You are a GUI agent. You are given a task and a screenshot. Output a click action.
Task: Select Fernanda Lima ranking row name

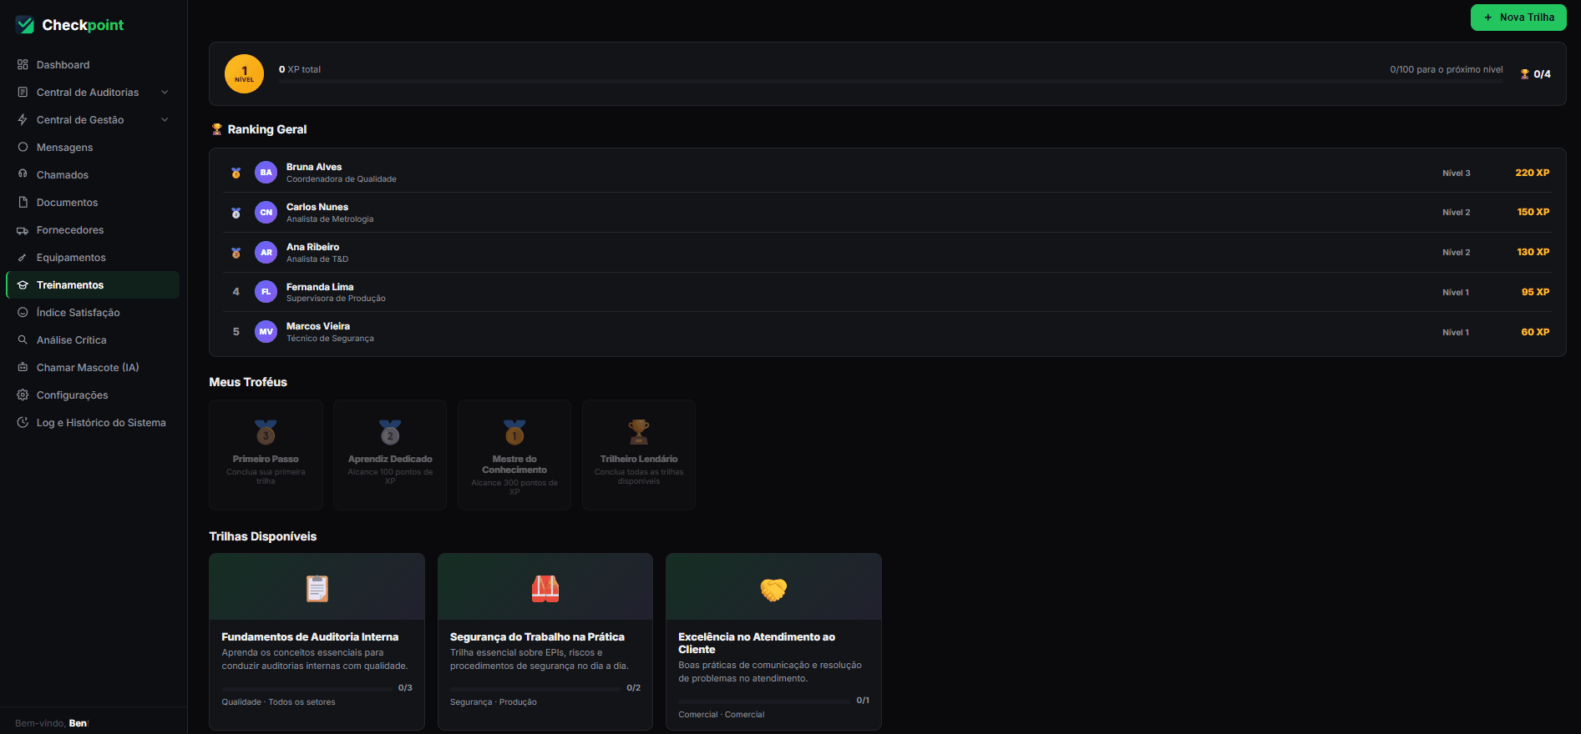320,287
